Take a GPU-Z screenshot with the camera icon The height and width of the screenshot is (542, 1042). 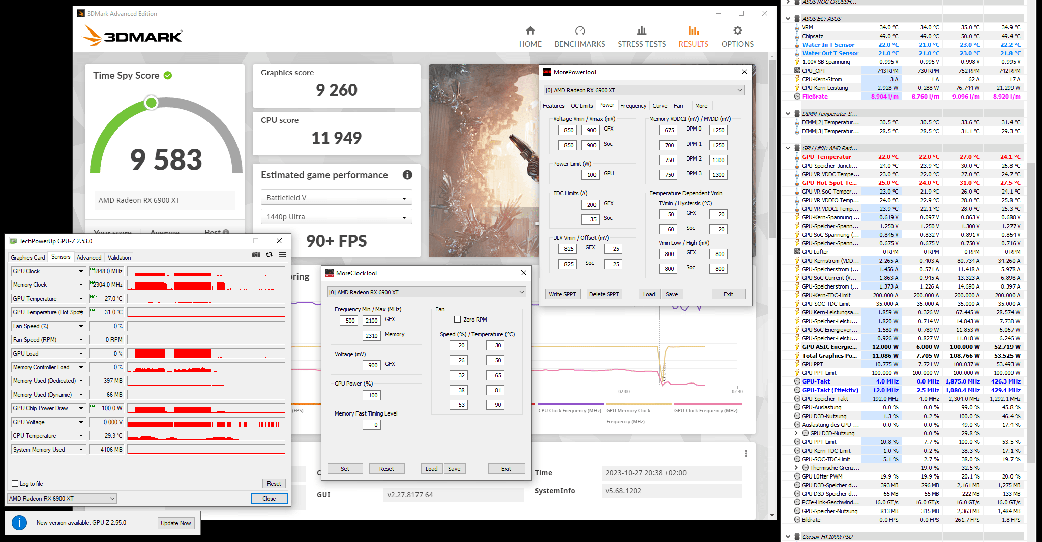[256, 254]
